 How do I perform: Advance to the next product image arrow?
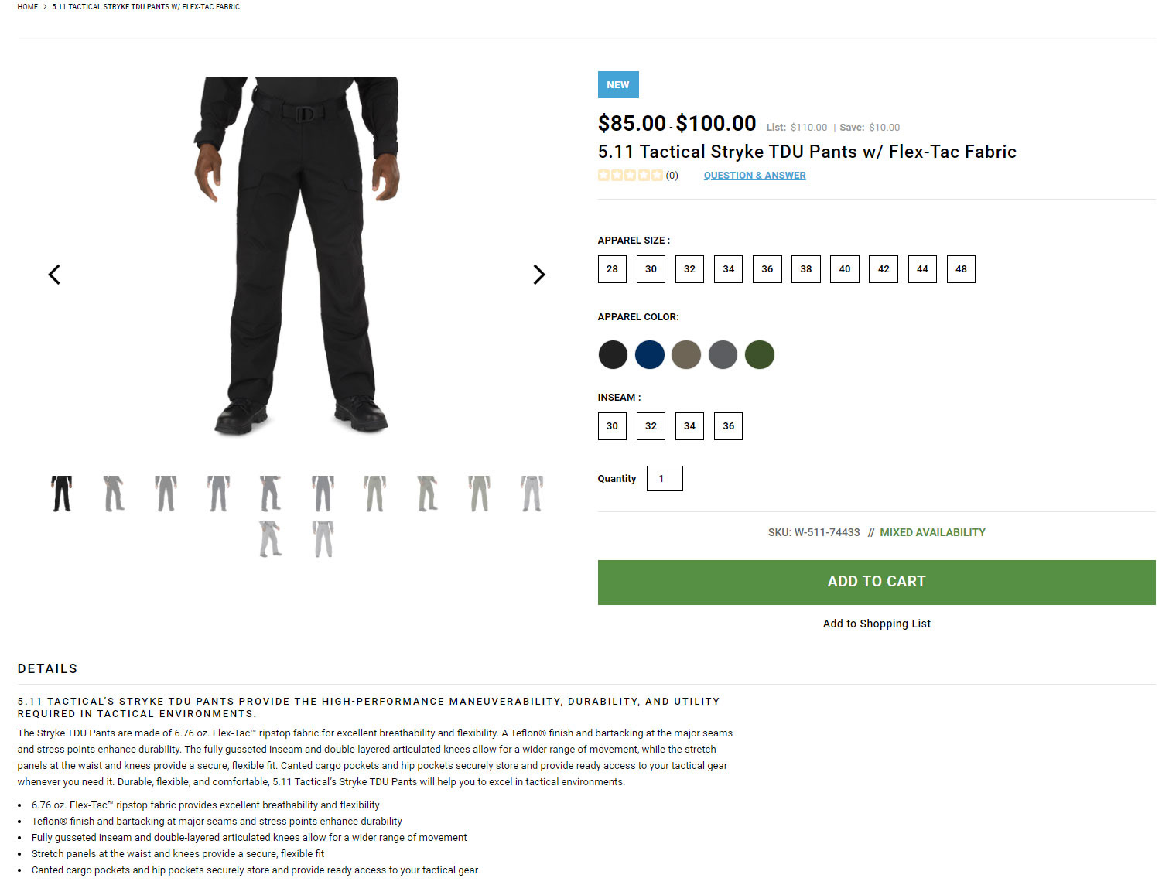tap(539, 275)
